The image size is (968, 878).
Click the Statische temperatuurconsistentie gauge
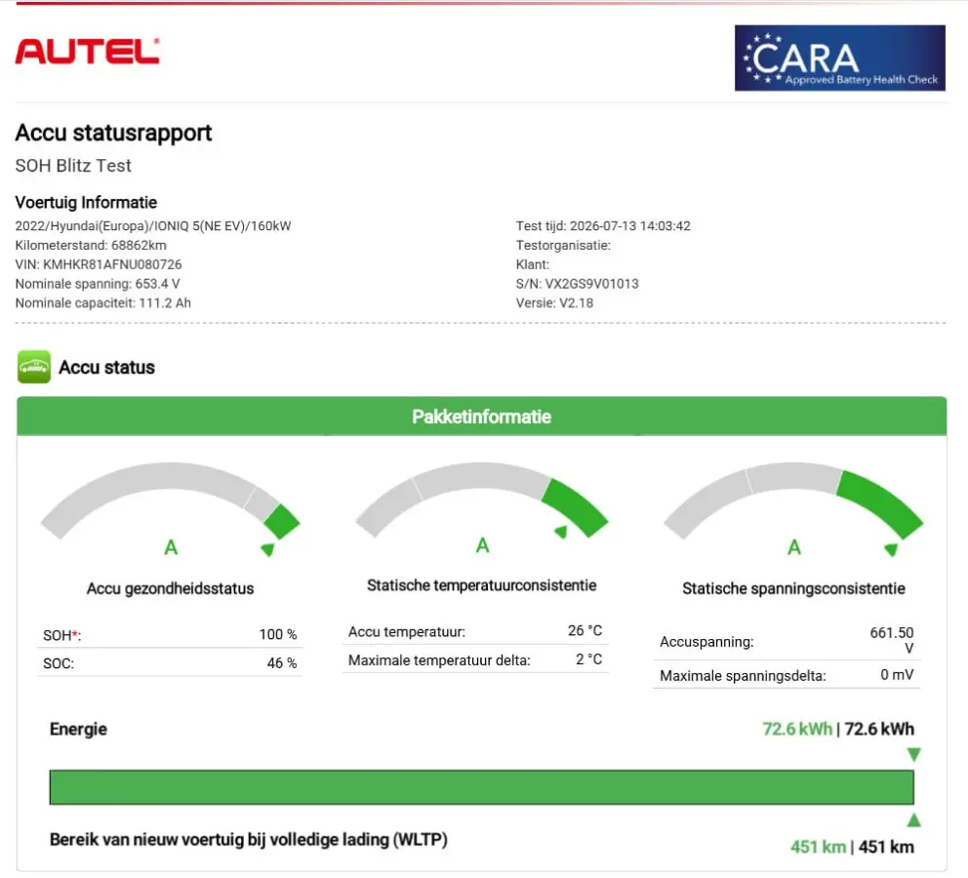click(x=481, y=499)
